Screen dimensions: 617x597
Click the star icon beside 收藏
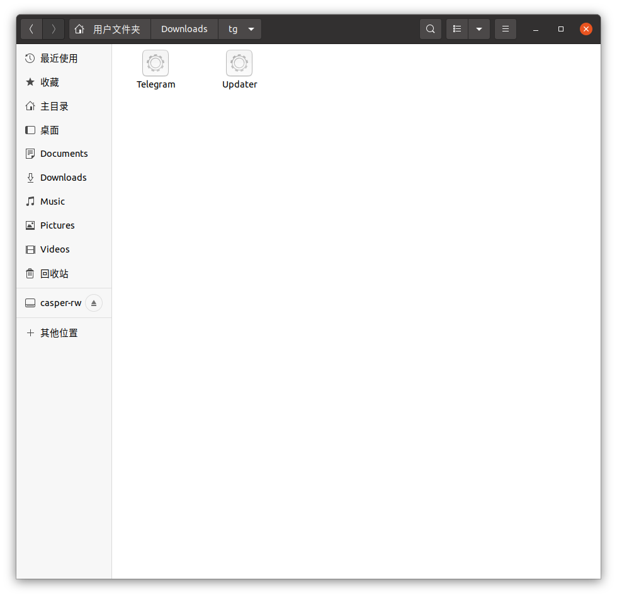[x=30, y=82]
